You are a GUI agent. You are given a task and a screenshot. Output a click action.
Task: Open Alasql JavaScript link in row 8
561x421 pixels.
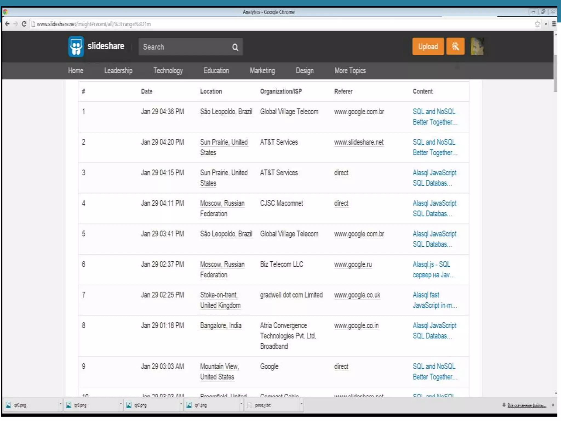(x=434, y=331)
